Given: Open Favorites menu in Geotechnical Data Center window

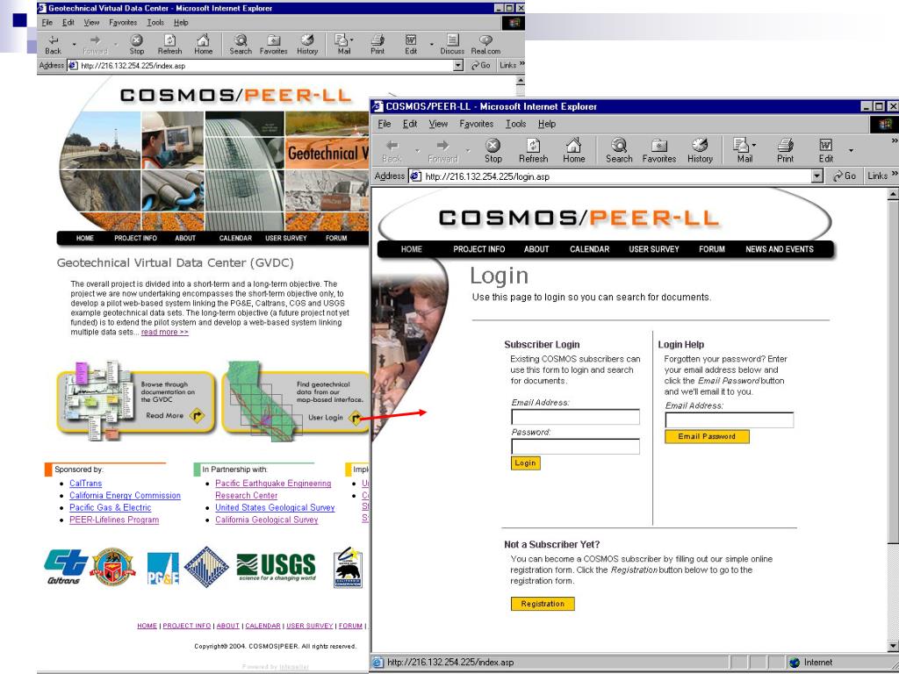Looking at the screenshot, I should click(123, 22).
